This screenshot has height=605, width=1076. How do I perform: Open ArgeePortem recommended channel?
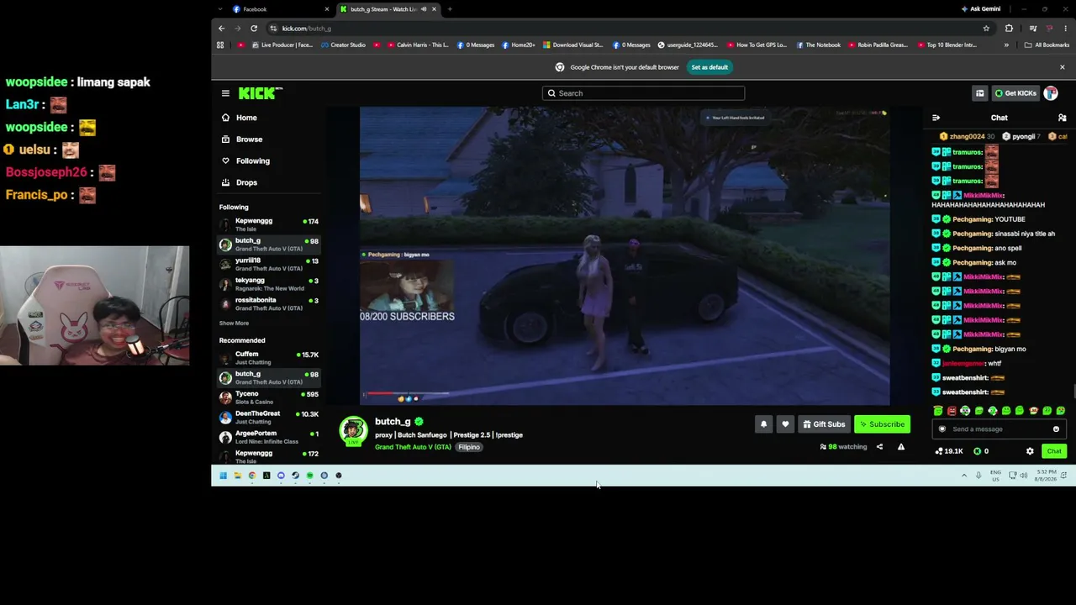(269, 437)
